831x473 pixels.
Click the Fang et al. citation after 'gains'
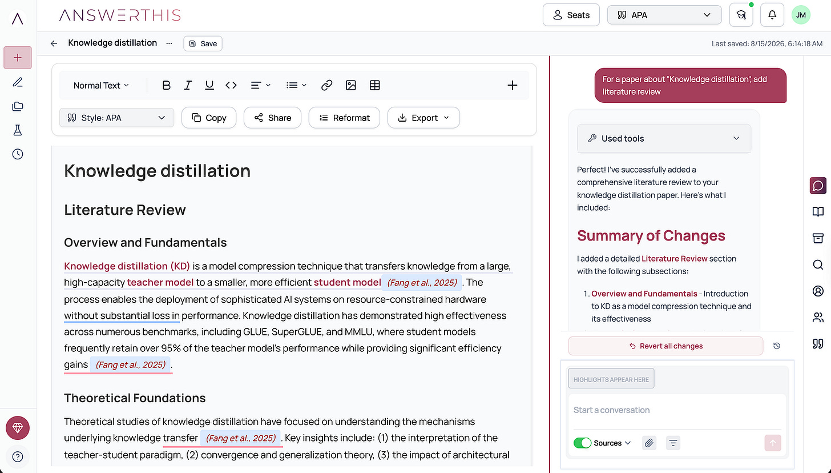[130, 364]
